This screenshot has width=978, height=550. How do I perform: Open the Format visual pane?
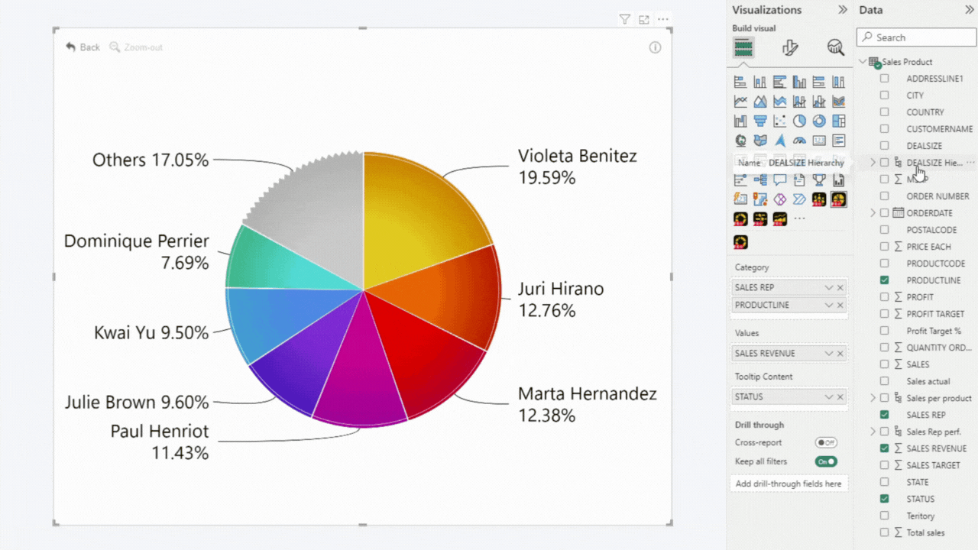point(792,47)
